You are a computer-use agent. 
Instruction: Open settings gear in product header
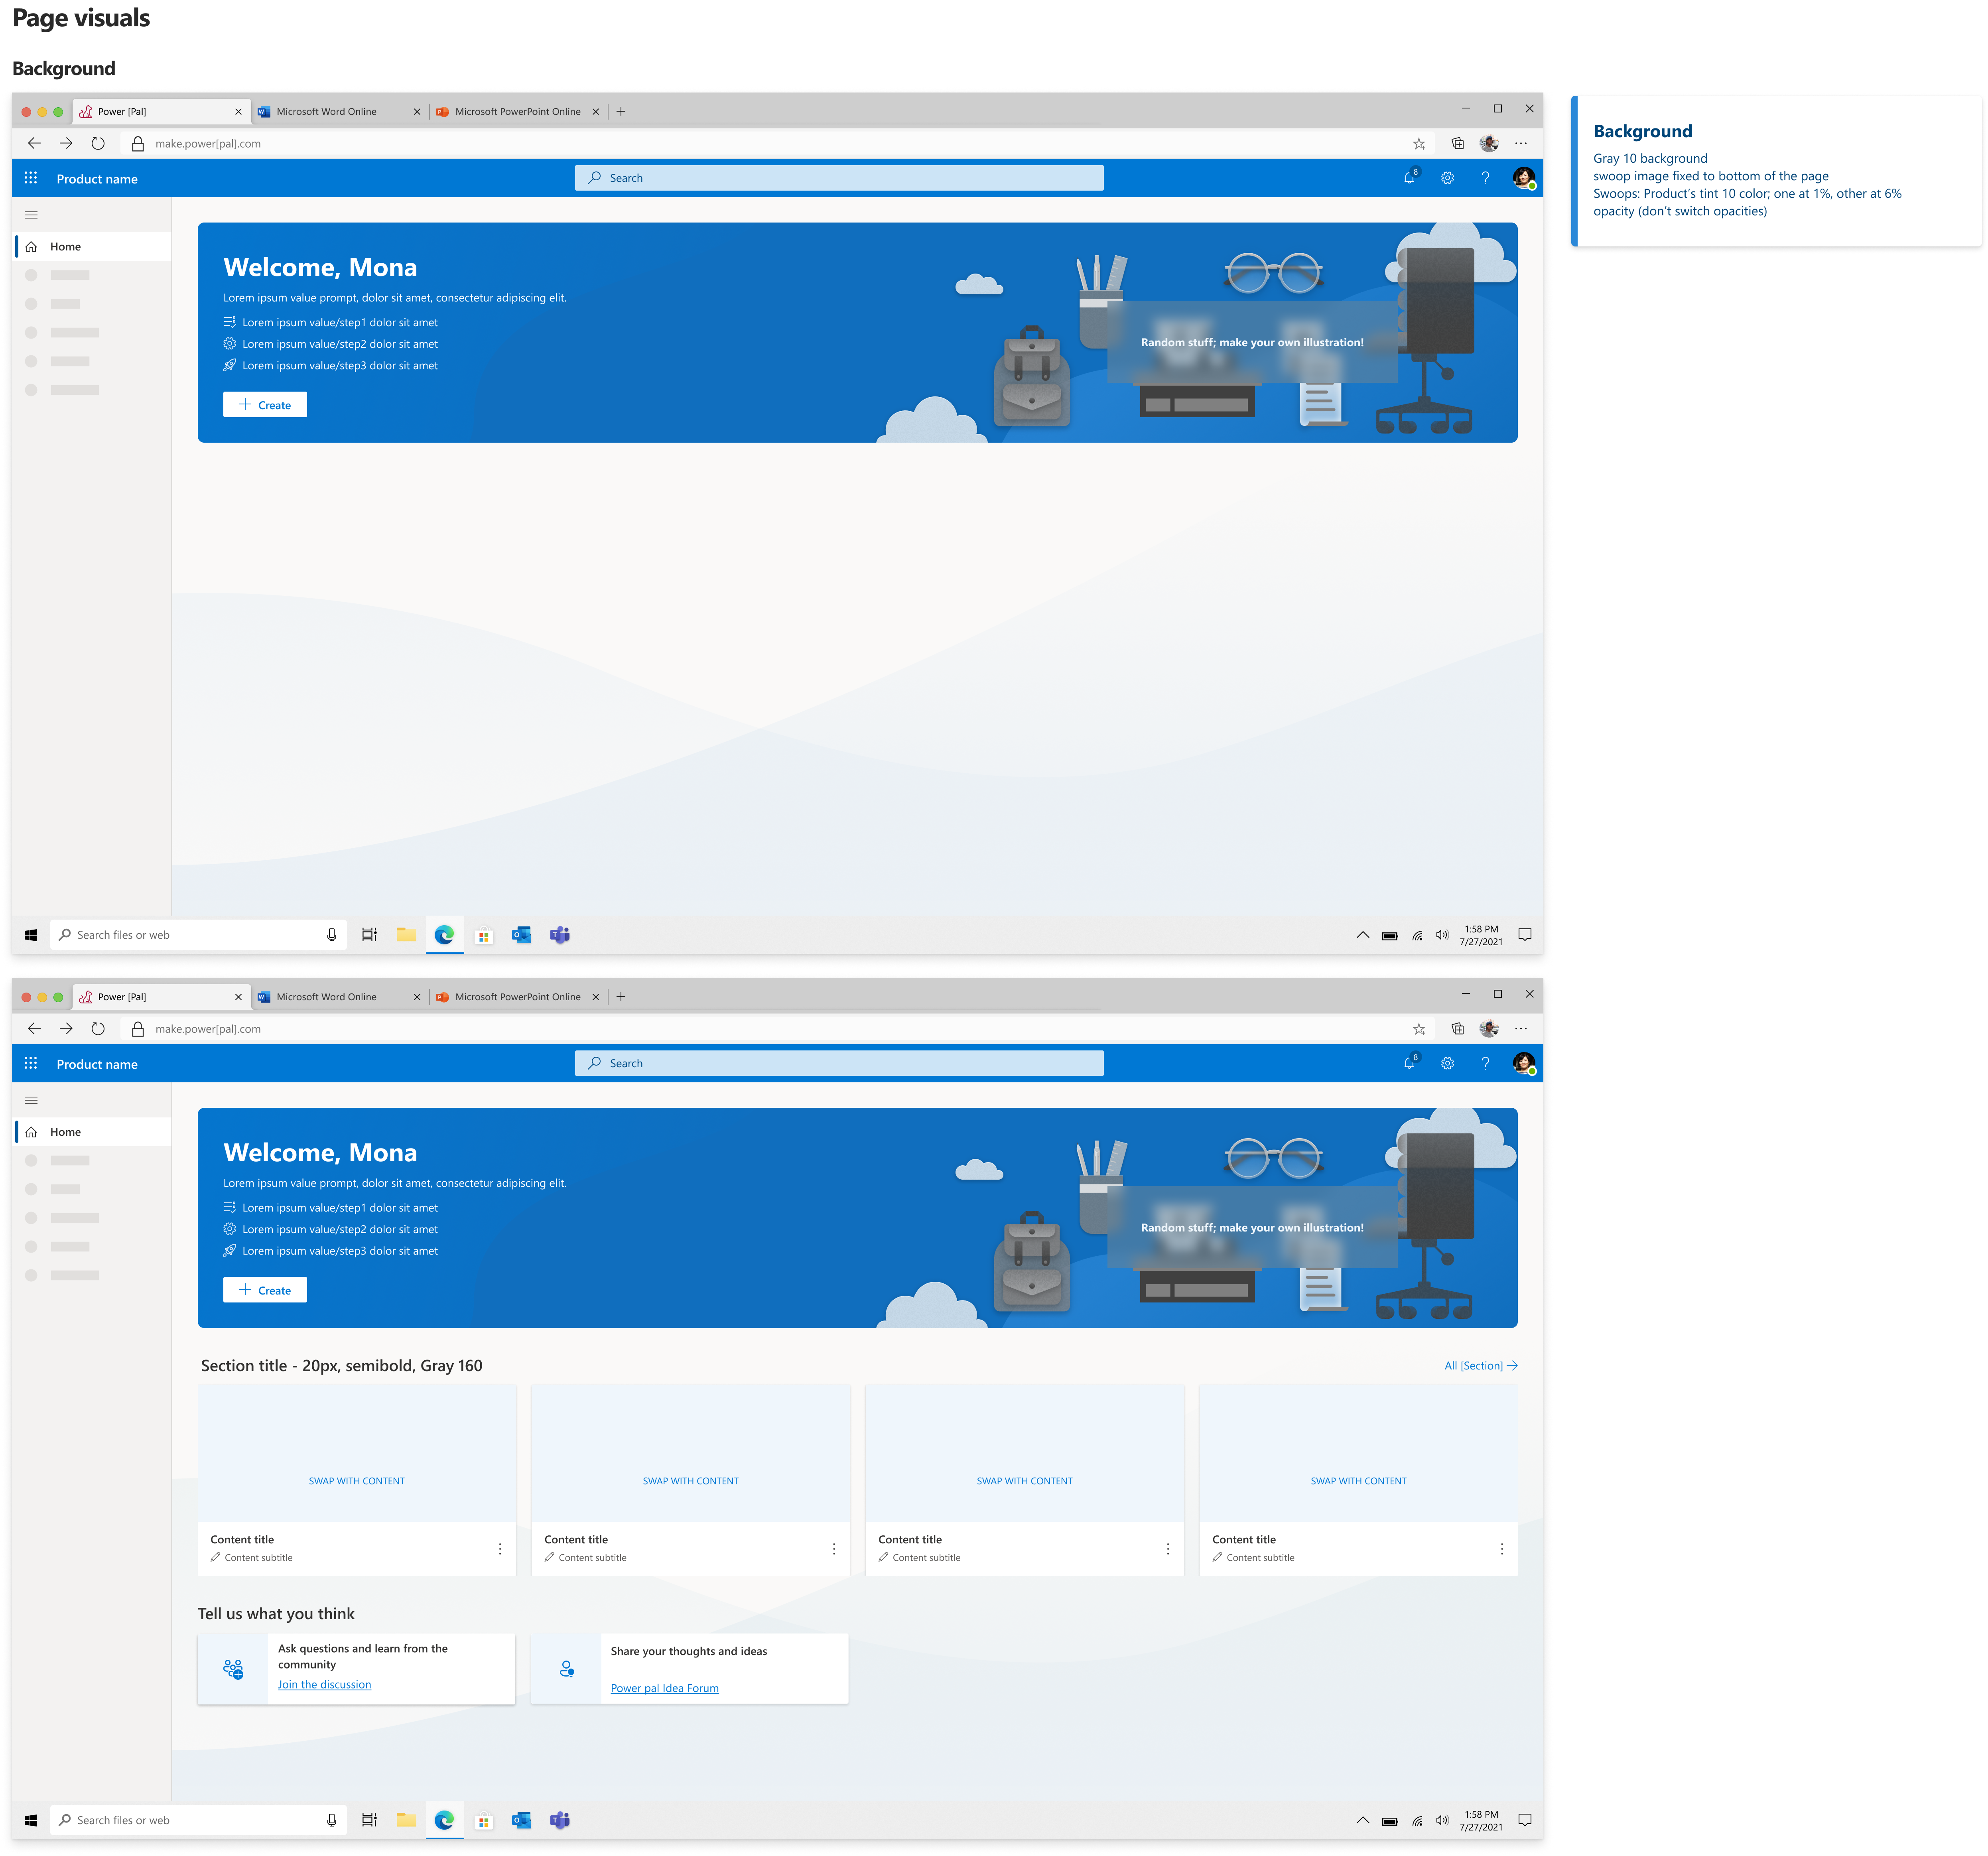[x=1447, y=178]
